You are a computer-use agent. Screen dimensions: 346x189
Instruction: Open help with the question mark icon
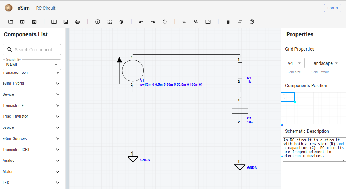(x=252, y=22)
